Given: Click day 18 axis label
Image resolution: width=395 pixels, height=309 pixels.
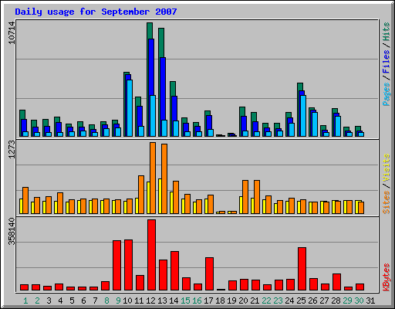Looking at the screenshot, I should (220, 301).
